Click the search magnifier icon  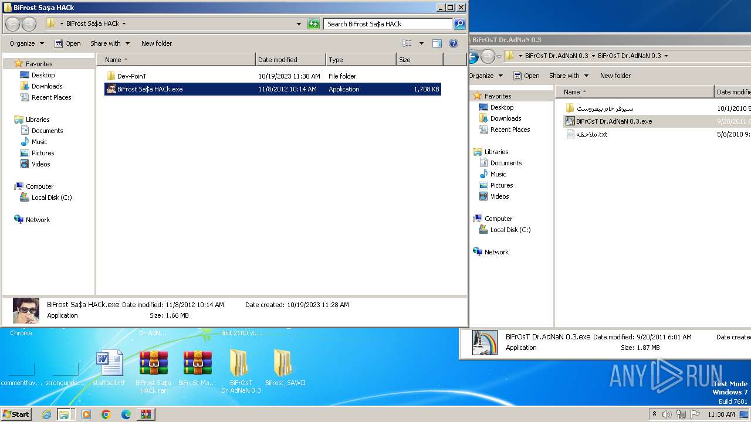(x=459, y=24)
